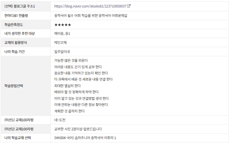
Task: Click the 내가 생각한 추천 대상 label
Action: pyautogui.click(x=20, y=33)
